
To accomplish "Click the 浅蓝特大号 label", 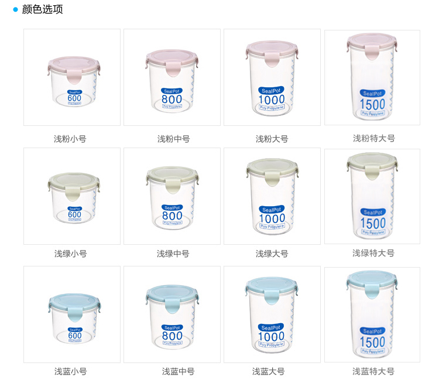I will coord(373,372).
